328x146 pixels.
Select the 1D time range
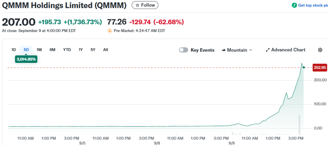tap(13, 50)
